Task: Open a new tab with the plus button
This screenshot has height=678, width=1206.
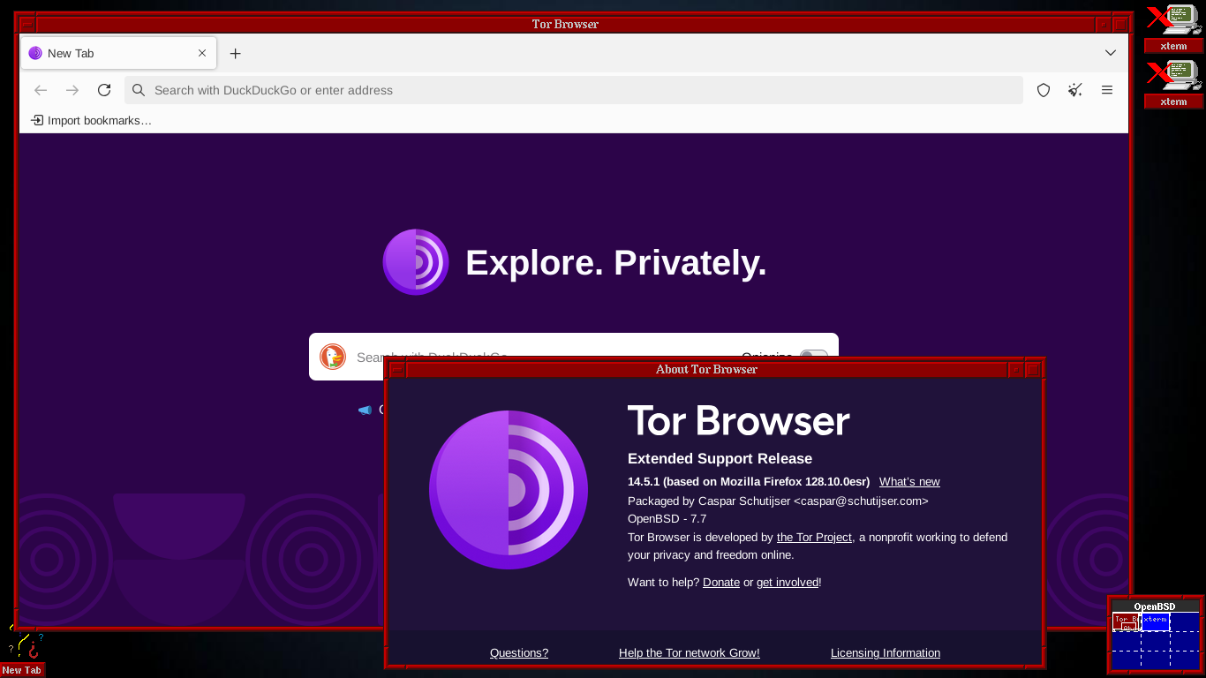Action: pyautogui.click(x=236, y=54)
